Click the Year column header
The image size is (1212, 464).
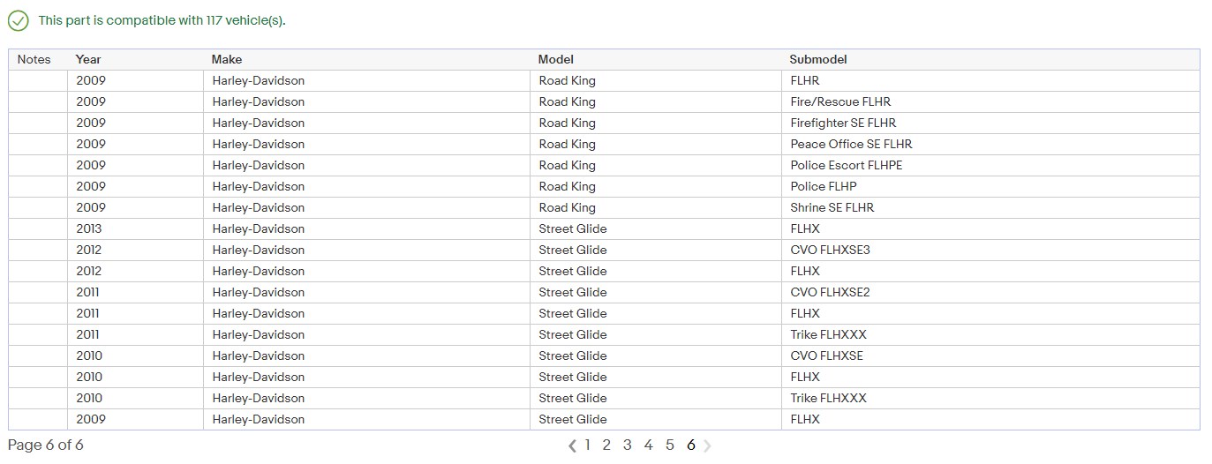click(88, 59)
